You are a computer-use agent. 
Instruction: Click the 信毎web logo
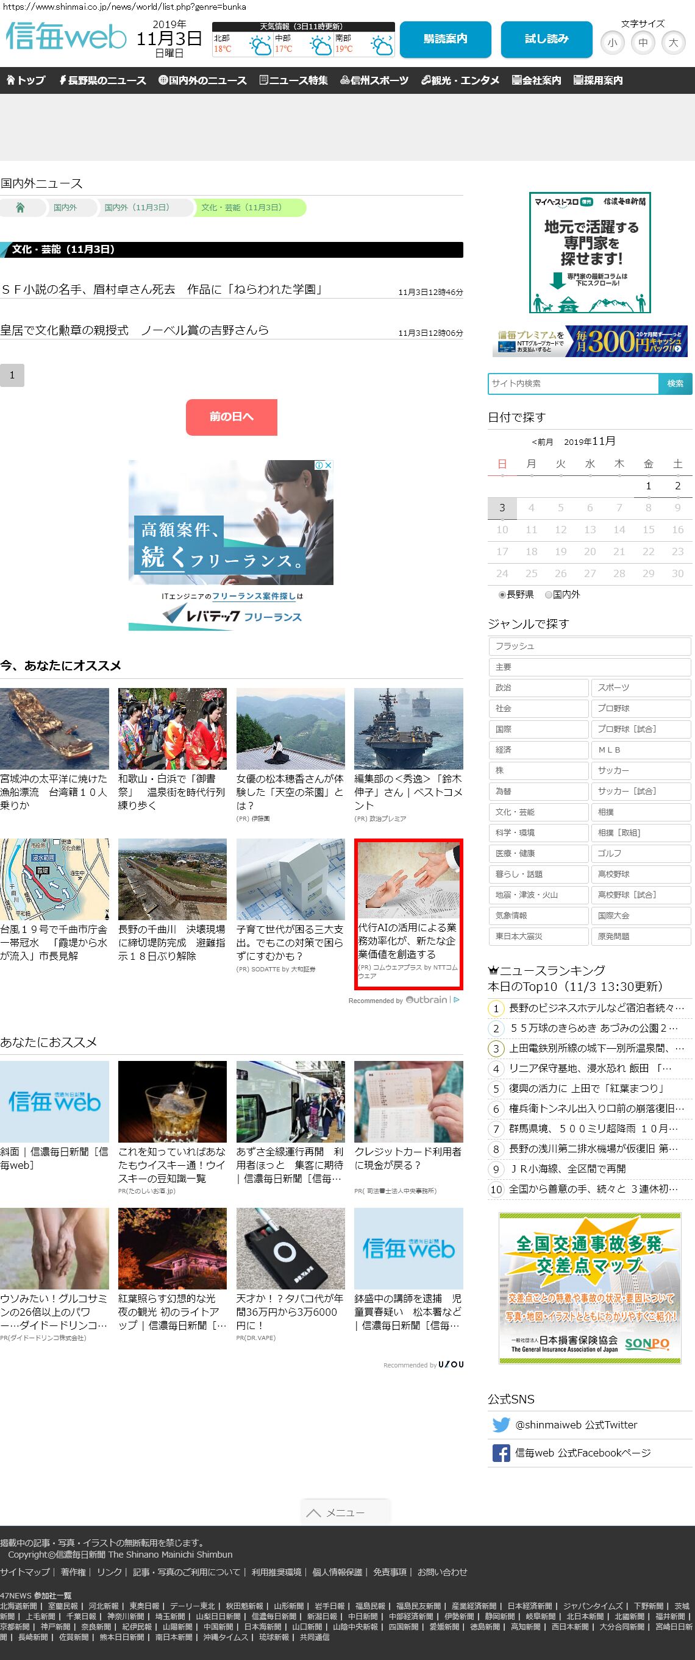[x=66, y=37]
